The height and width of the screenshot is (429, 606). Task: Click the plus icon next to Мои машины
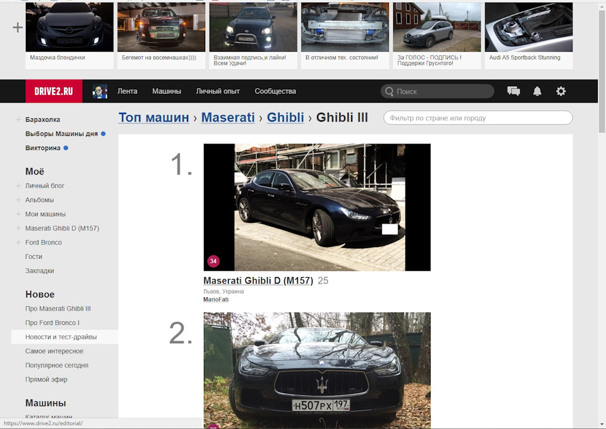[x=18, y=214]
